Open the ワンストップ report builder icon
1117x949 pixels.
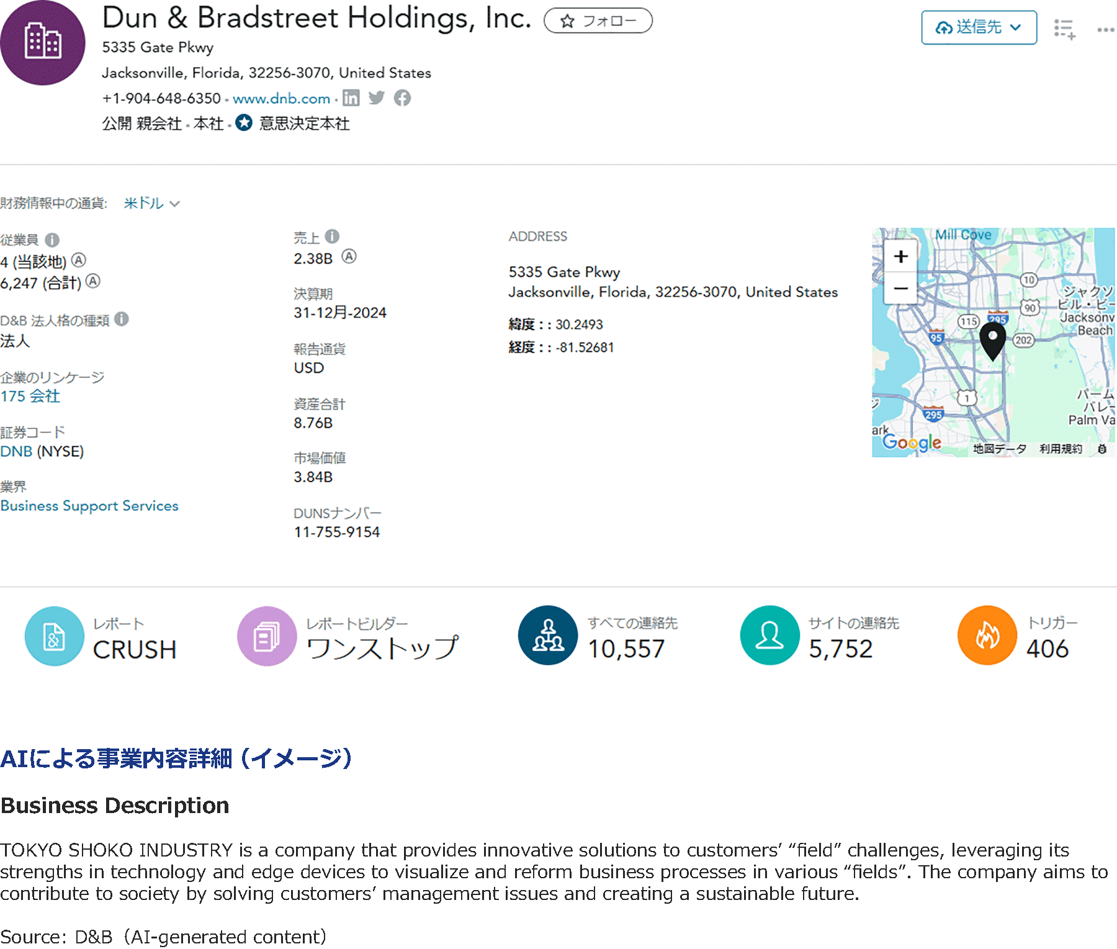pyautogui.click(x=267, y=636)
